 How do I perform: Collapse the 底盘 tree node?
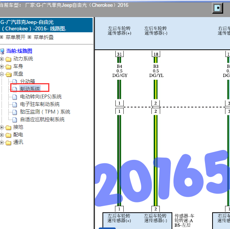pyautogui.click(x=2, y=74)
